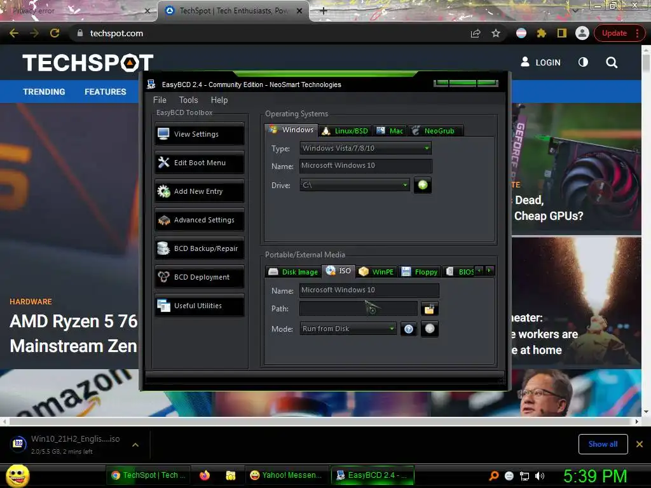This screenshot has height=488, width=651.
Task: Select Add New Entry in EasyBCD Toolbox
Action: (x=200, y=191)
